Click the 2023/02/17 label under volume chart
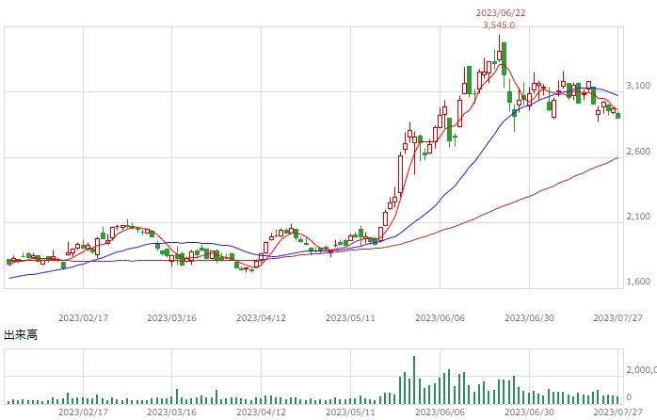This screenshot has height=420, width=657. click(x=83, y=412)
